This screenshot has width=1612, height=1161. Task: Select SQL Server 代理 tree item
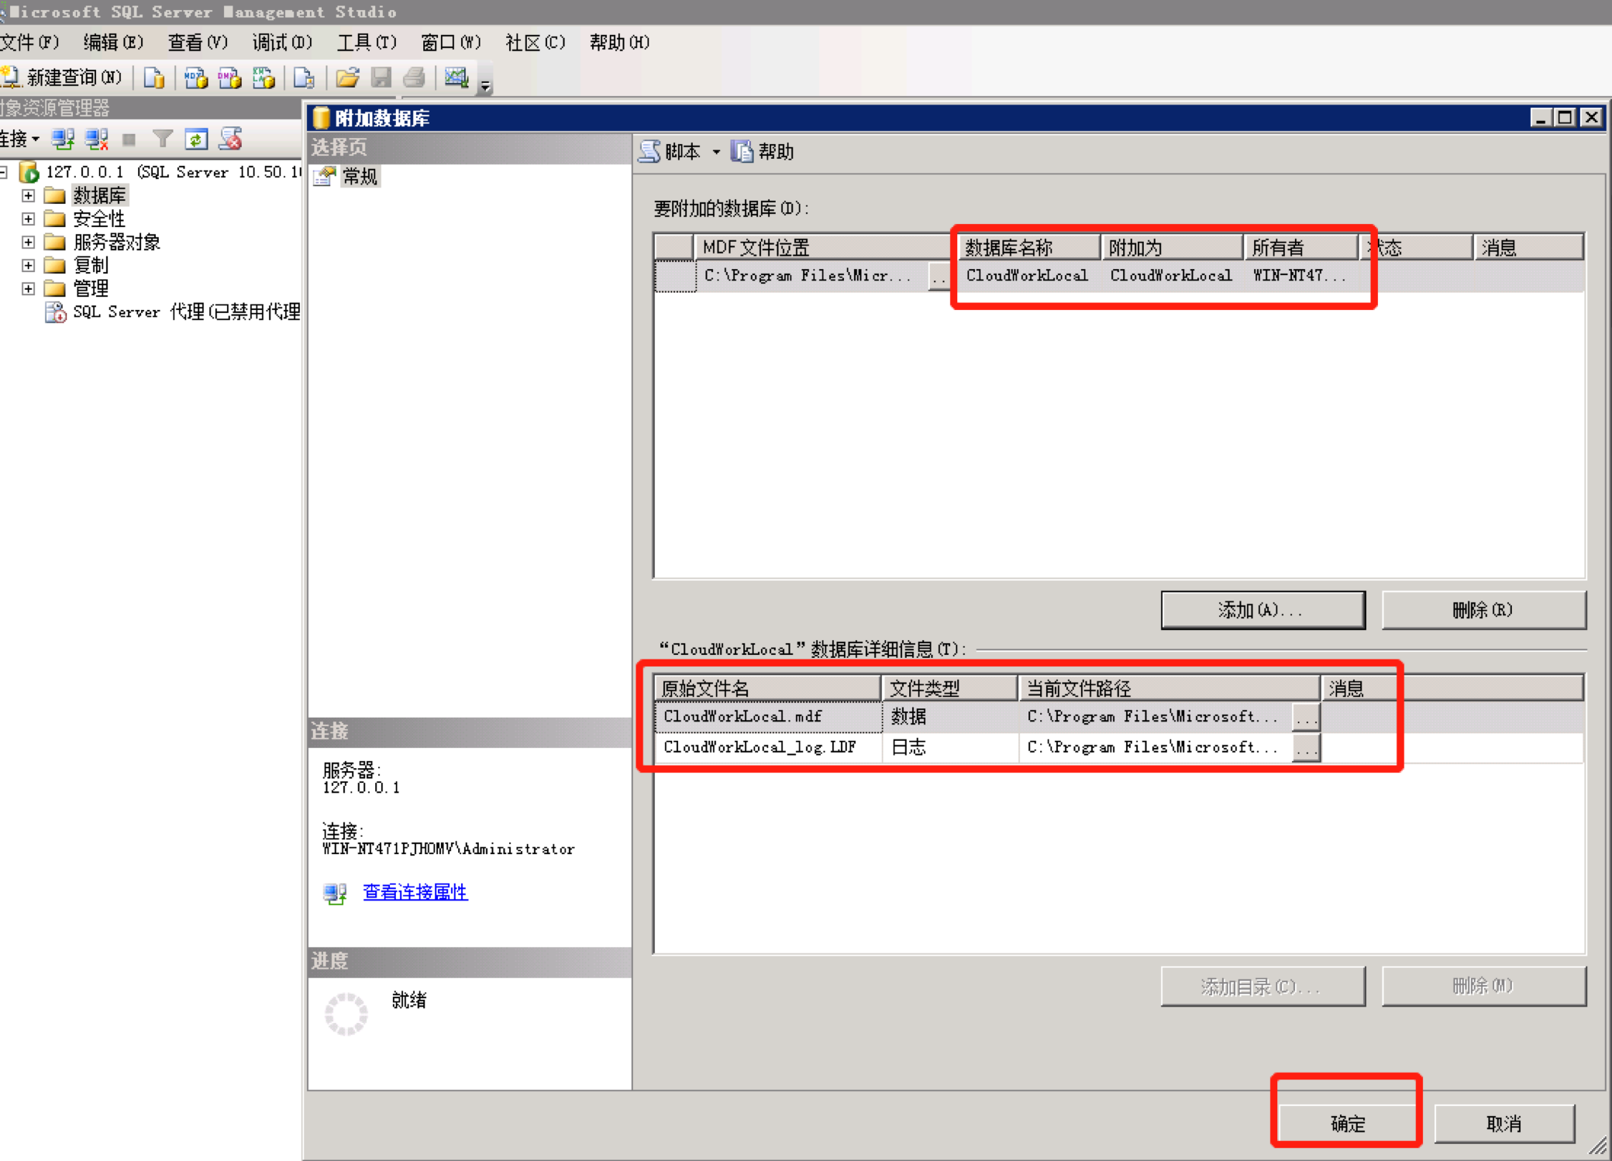(x=186, y=312)
